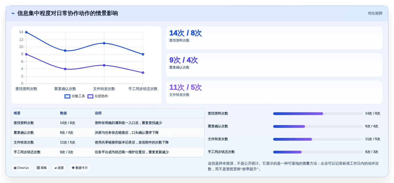
Task: Click the lightning icon beside the title
Action: [x=13, y=13]
